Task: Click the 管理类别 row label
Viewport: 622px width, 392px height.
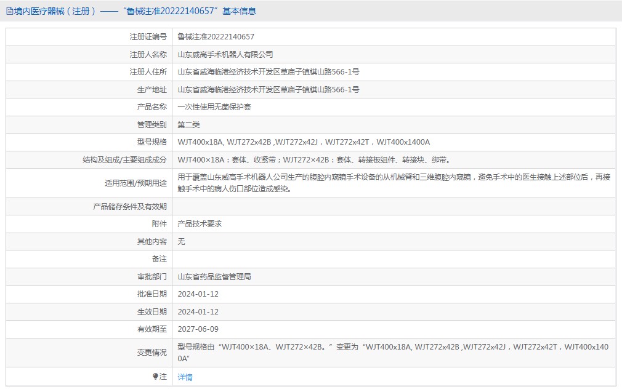Action: 152,125
